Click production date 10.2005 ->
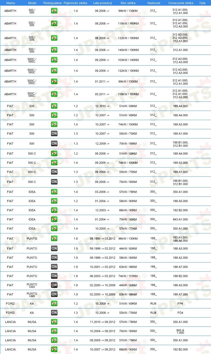 coord(102,229)
